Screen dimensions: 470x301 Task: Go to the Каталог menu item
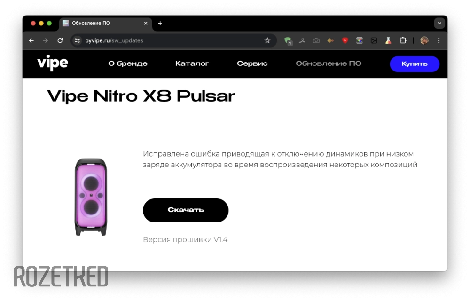point(192,63)
